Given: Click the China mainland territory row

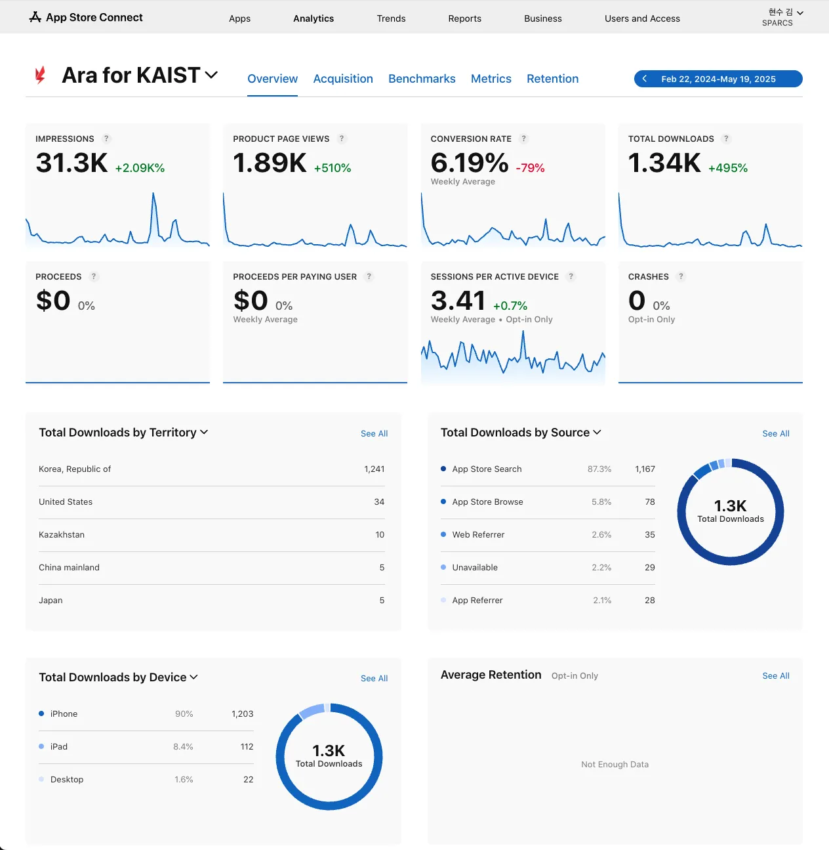Looking at the screenshot, I should point(212,567).
